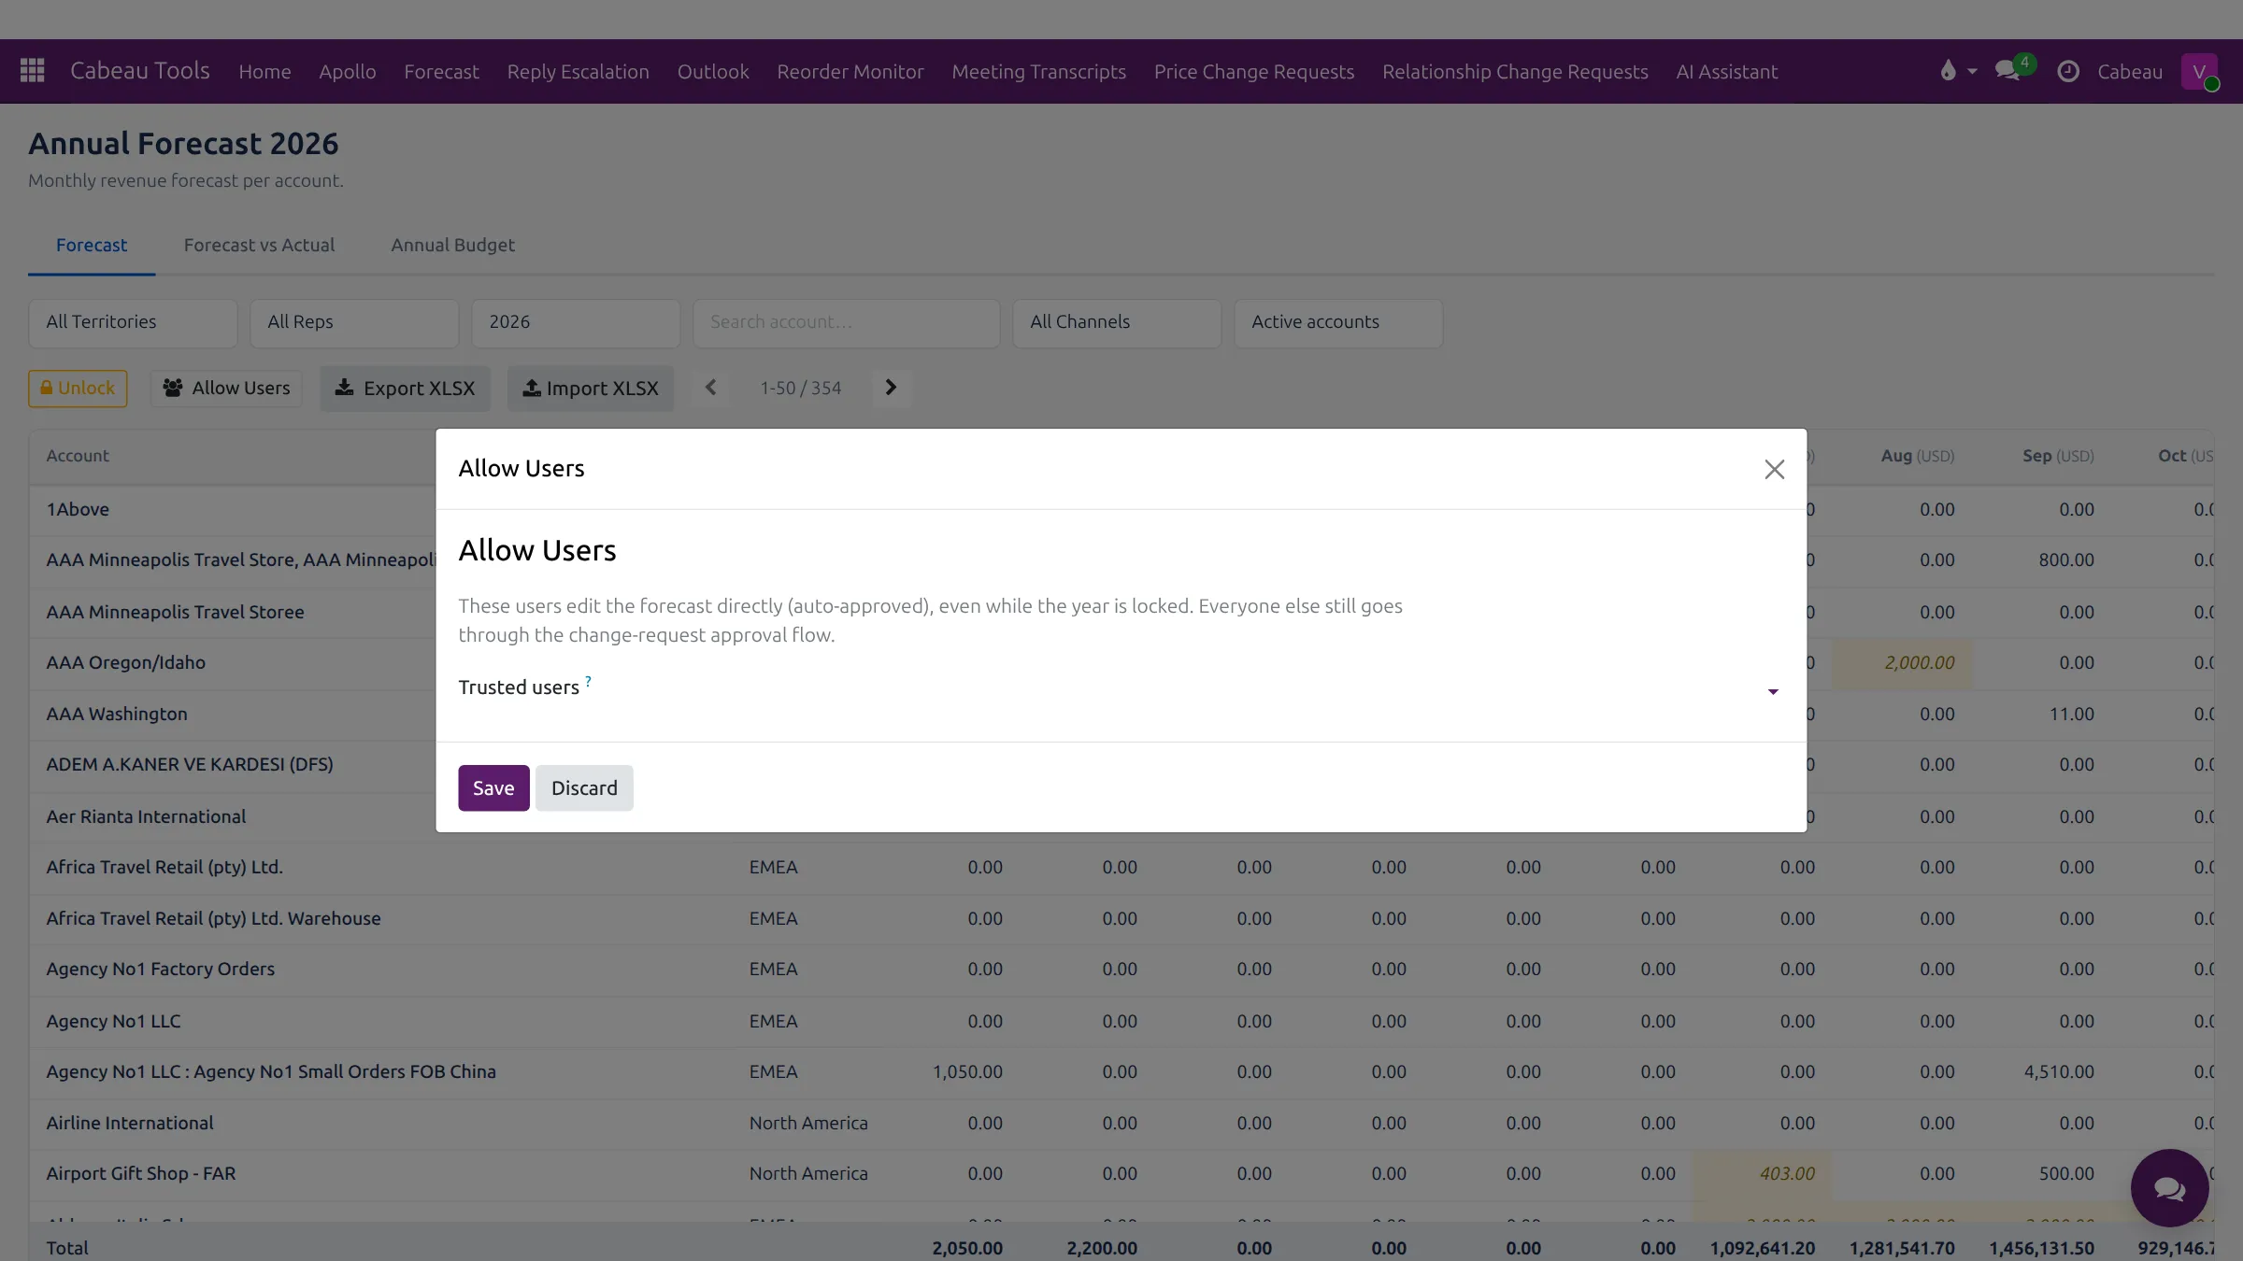Open AI Assistant menu item
The image size is (2243, 1261).
pyautogui.click(x=1726, y=71)
